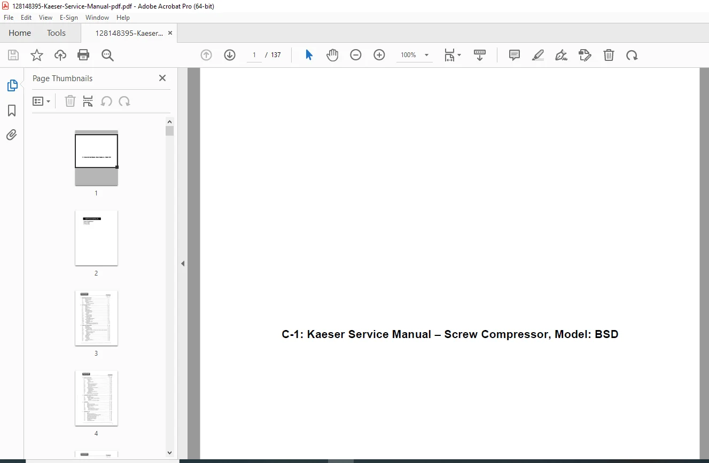Select page 4 thumbnail
This screenshot has height=463, width=709.
[x=96, y=398]
